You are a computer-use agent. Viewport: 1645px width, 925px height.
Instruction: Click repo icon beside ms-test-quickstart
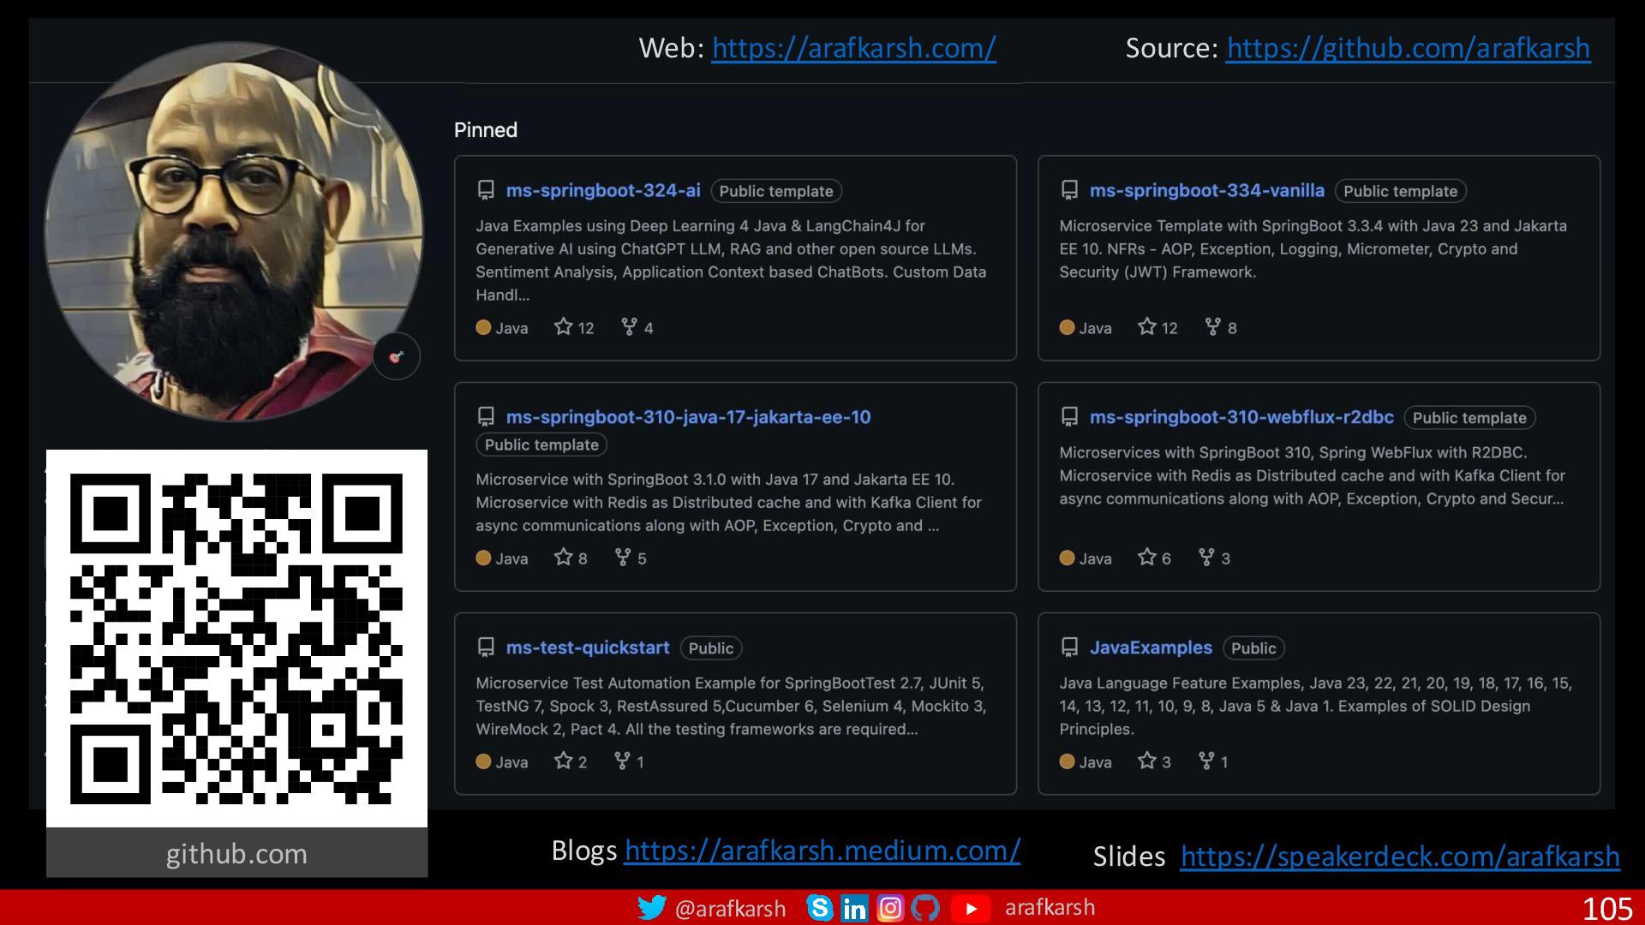pyautogui.click(x=486, y=647)
